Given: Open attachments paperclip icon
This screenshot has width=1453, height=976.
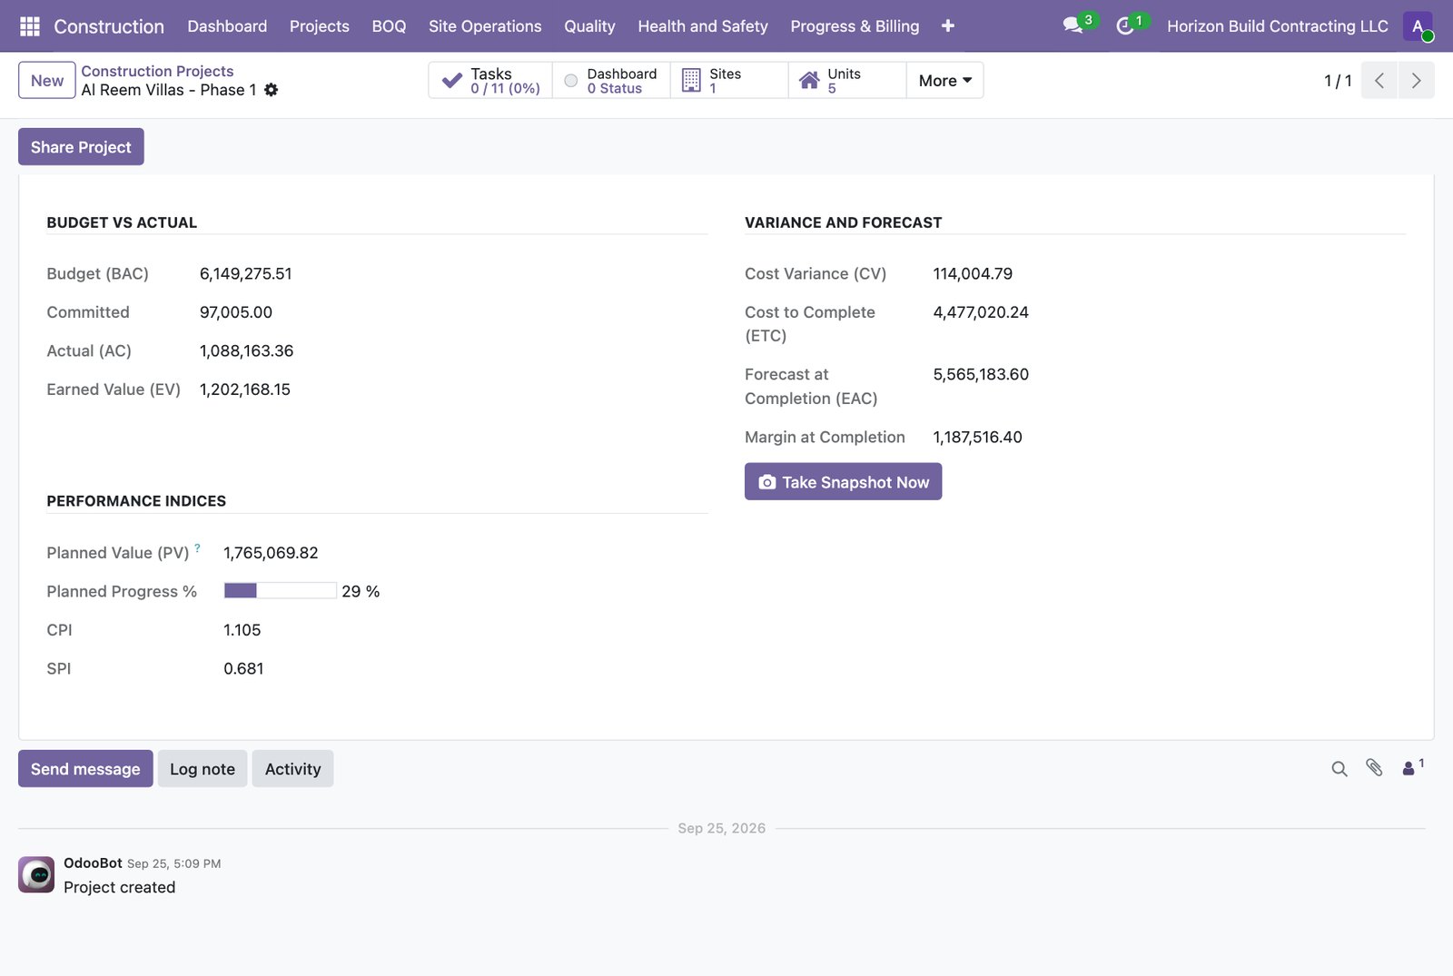Looking at the screenshot, I should (1374, 768).
